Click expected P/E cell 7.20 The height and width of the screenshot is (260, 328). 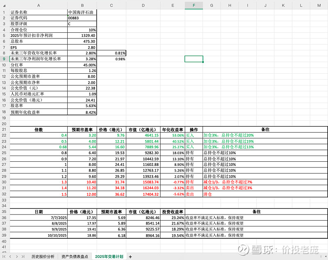82,159
